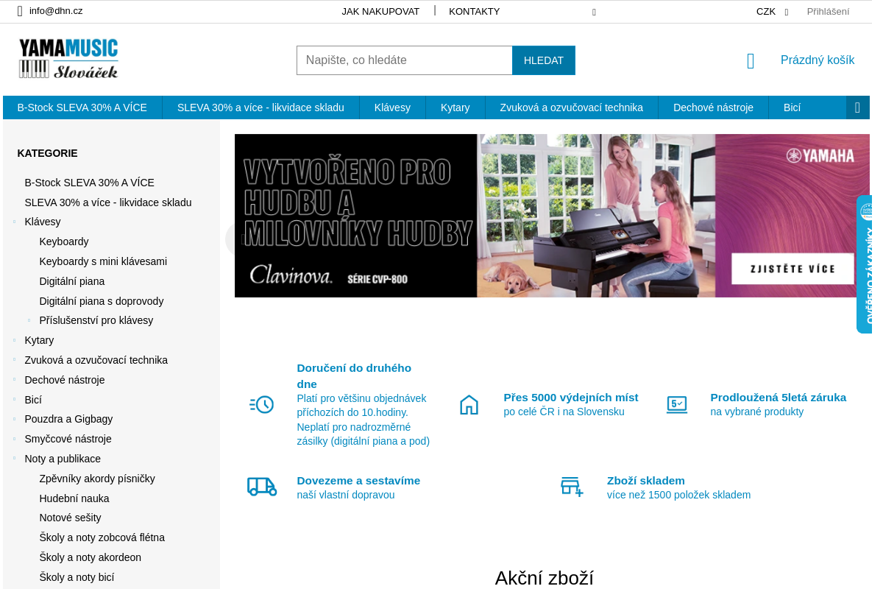Collapse the Noty a publikace category

pyautogui.click(x=14, y=459)
